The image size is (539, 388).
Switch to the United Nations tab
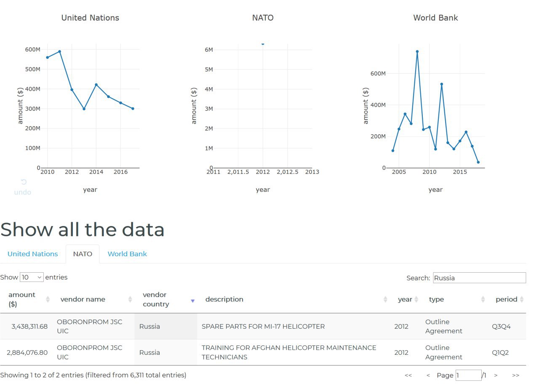[33, 254]
